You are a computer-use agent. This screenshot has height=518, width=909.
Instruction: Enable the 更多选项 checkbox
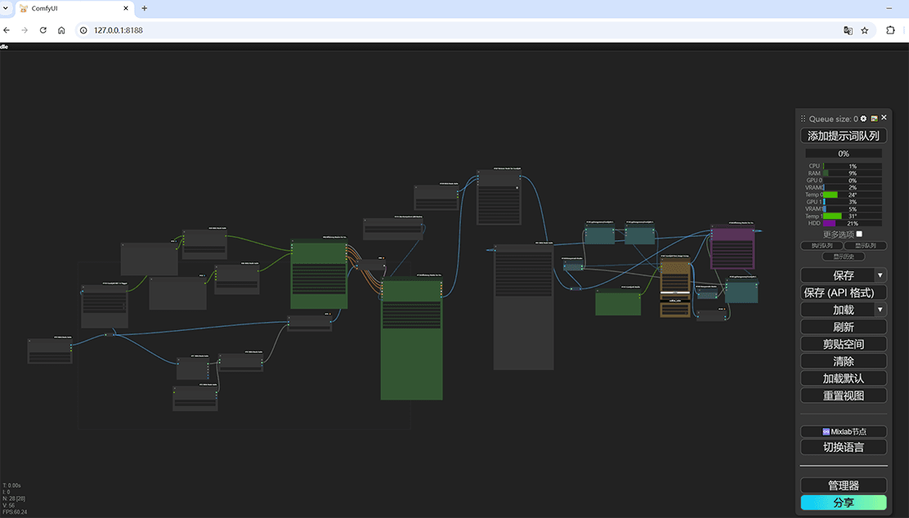[858, 234]
